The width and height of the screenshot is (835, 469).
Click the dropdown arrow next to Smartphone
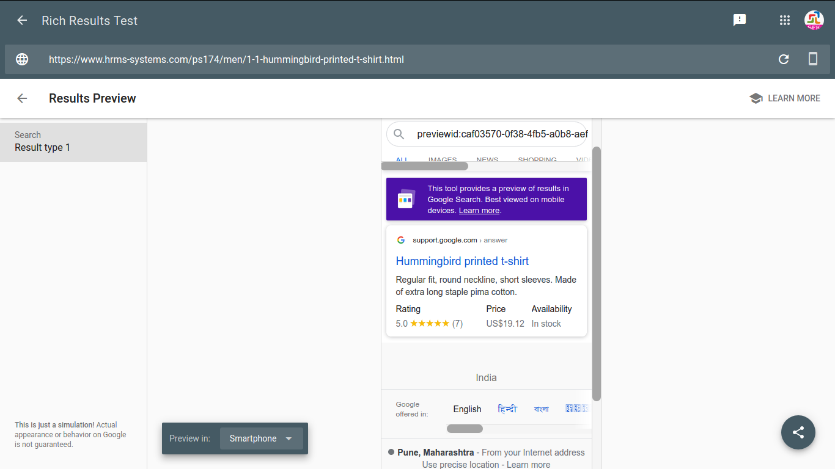(289, 438)
